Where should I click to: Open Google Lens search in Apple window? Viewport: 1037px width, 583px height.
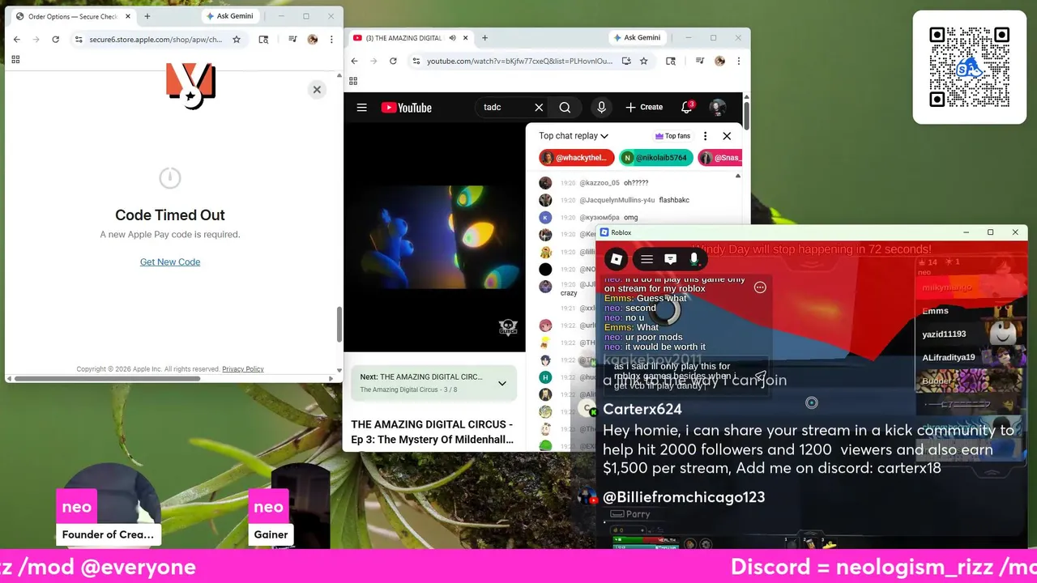(x=263, y=39)
